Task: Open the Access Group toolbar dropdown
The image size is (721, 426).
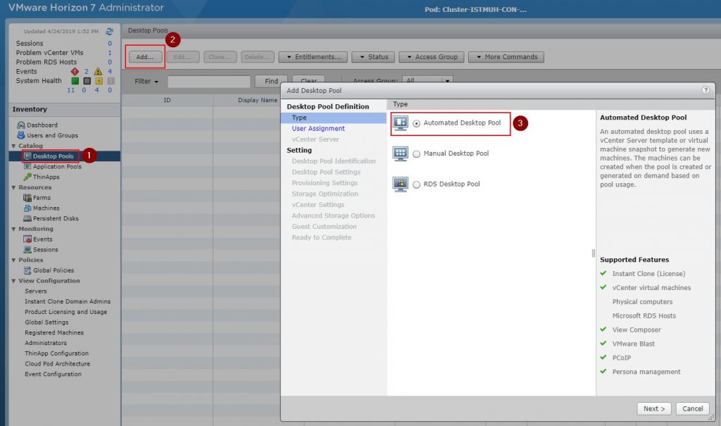Action: pyautogui.click(x=432, y=57)
